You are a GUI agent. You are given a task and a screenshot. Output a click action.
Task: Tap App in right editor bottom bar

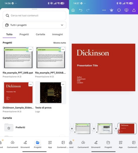pos(121,144)
